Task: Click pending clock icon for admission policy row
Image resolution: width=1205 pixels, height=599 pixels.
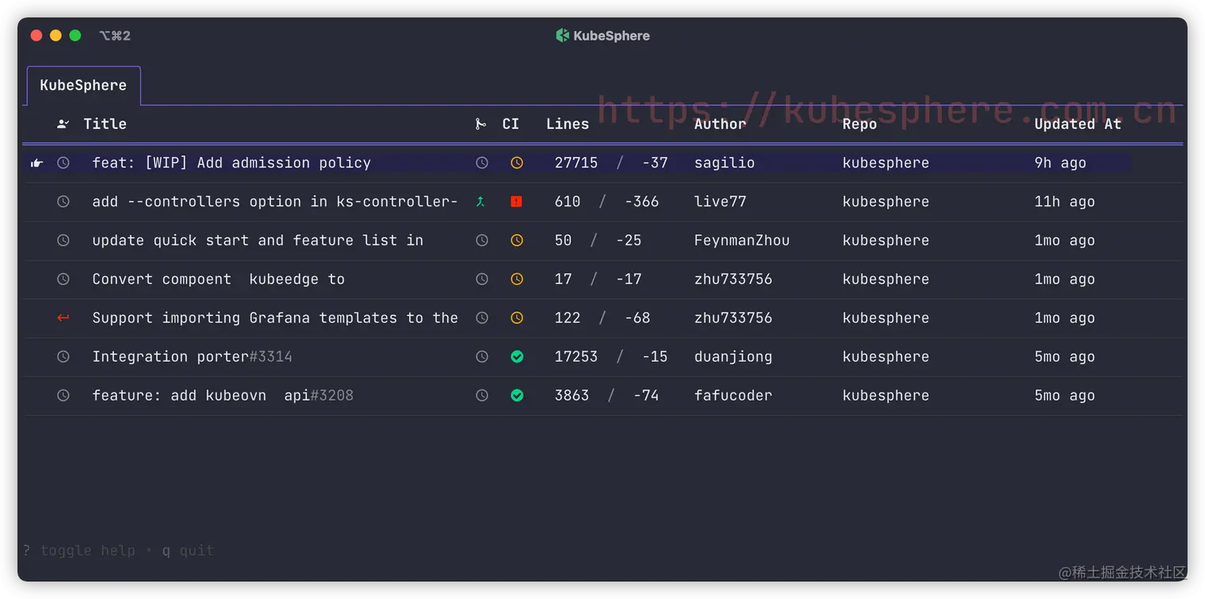Action: (x=64, y=162)
